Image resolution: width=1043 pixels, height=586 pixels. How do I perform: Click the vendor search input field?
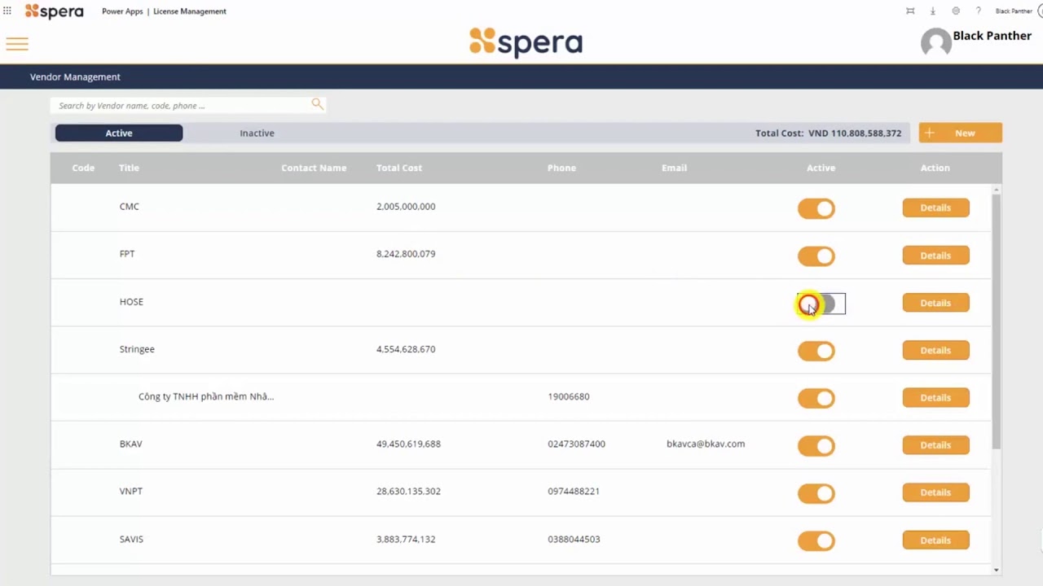179,105
